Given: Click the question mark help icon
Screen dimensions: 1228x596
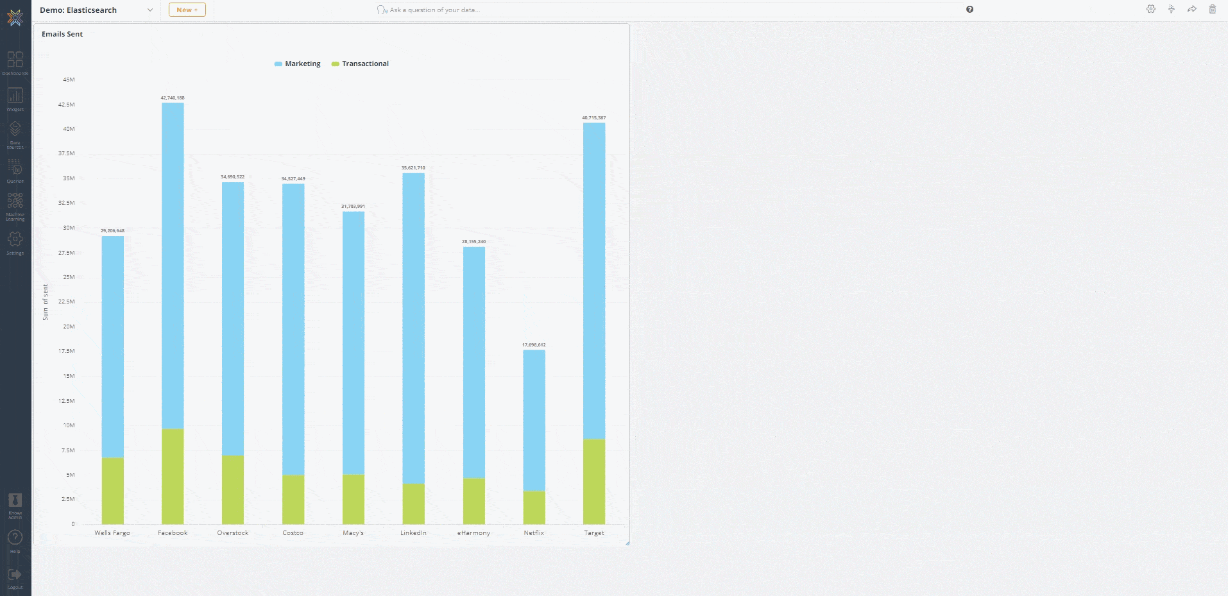Looking at the screenshot, I should pyautogui.click(x=969, y=9).
